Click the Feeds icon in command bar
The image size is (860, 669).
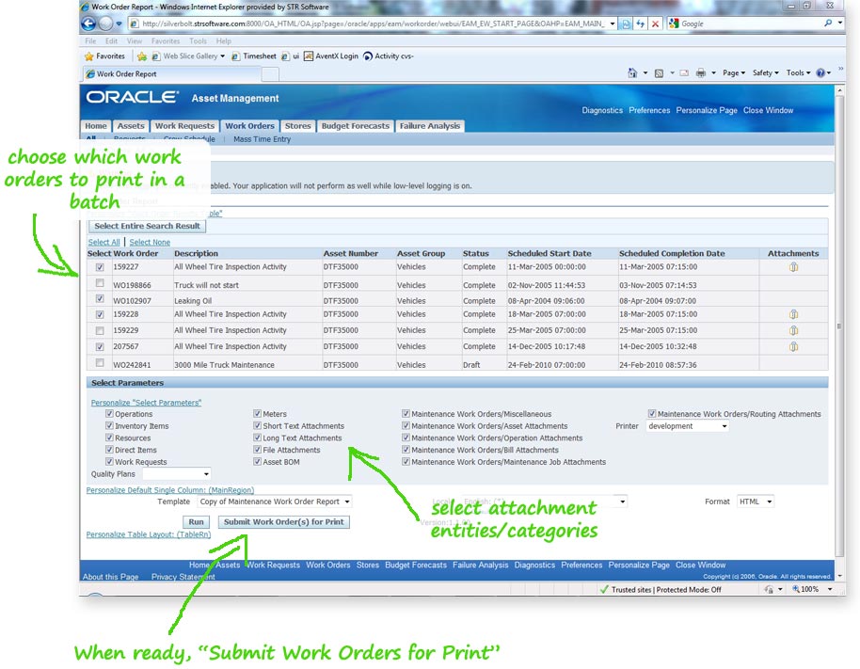point(660,73)
